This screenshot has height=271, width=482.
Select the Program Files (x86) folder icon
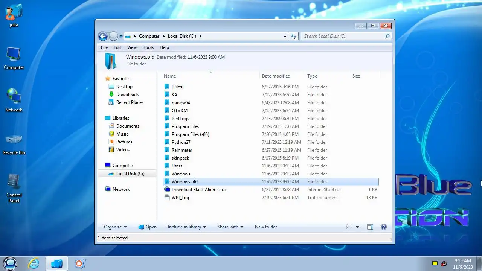tap(167, 134)
